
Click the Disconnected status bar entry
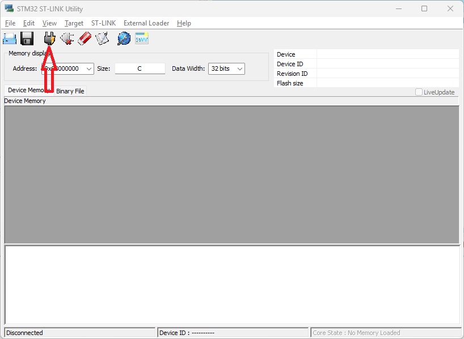[80, 333]
